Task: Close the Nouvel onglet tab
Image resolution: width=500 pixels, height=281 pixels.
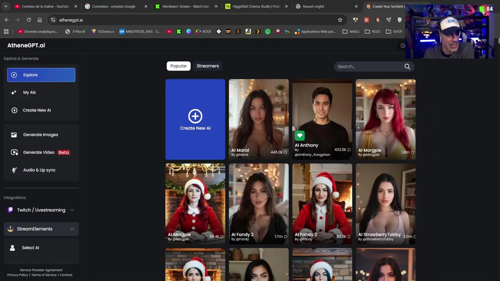Action: [x=356, y=6]
